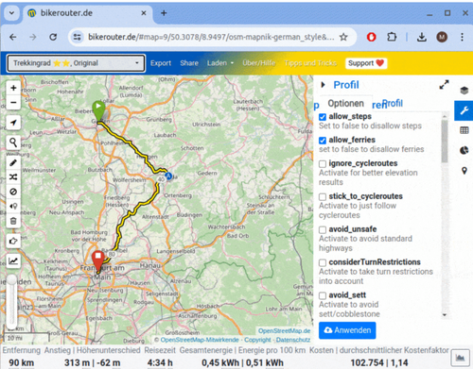
Task: Zoom in the map with plus button
Action: (13, 88)
